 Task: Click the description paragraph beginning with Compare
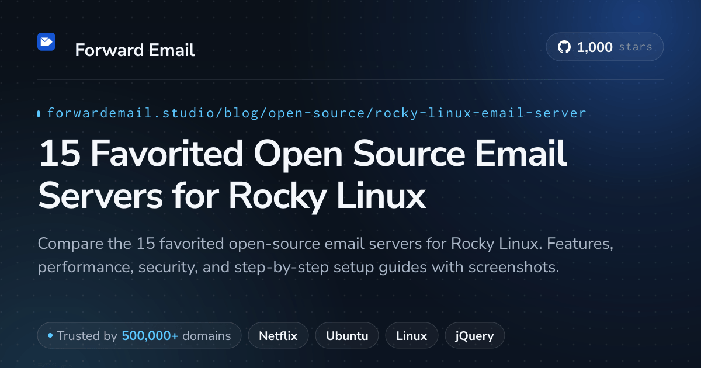[x=325, y=255]
